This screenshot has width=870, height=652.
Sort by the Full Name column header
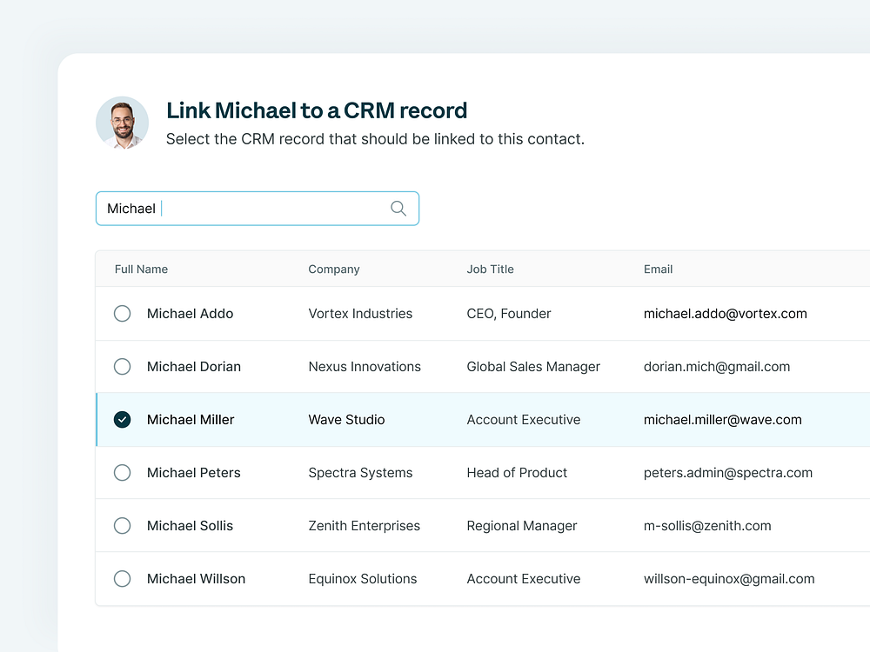coord(141,269)
